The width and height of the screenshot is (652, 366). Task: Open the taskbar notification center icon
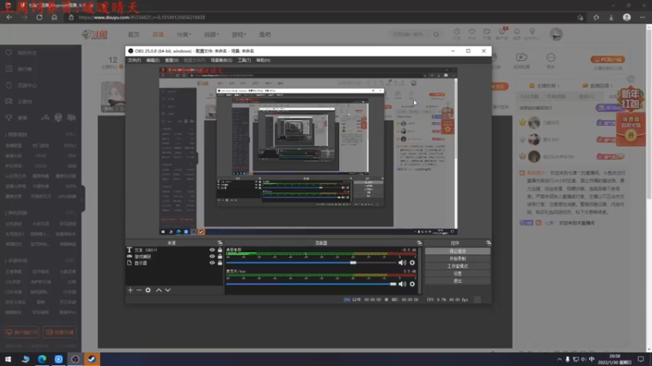(641, 359)
